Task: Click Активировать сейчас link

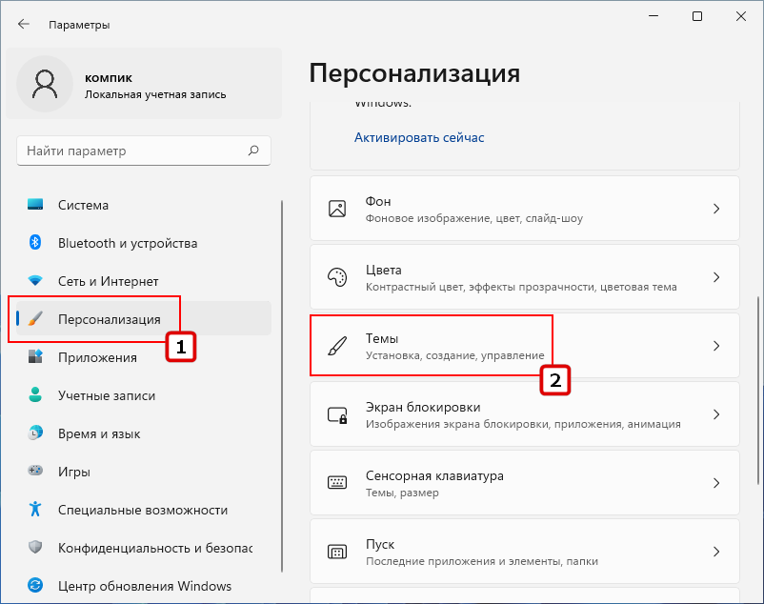Action: [419, 138]
